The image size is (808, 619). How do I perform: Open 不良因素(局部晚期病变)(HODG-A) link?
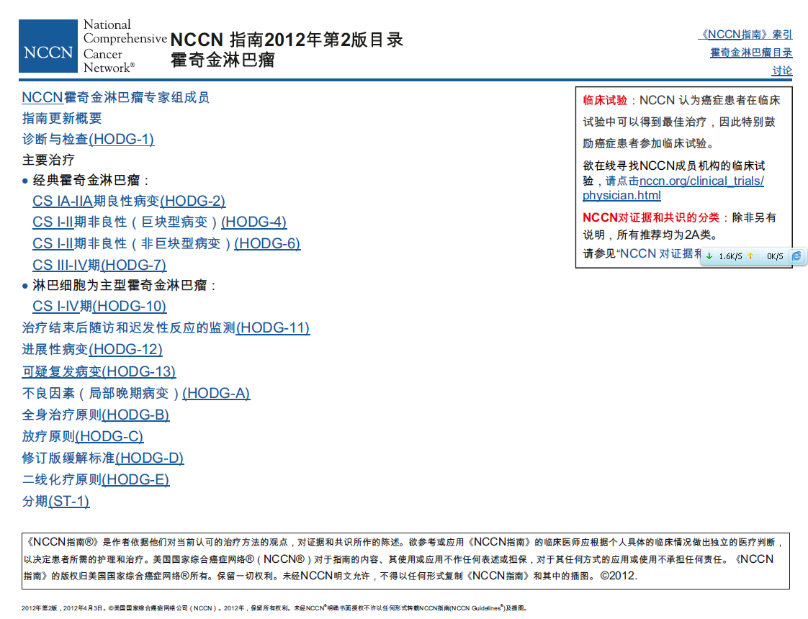pos(136,393)
